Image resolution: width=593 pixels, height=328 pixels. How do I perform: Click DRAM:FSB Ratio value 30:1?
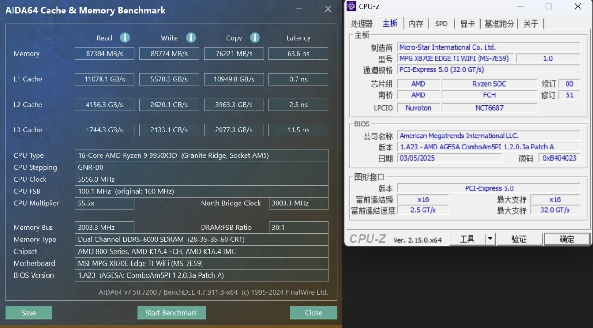[x=298, y=228]
